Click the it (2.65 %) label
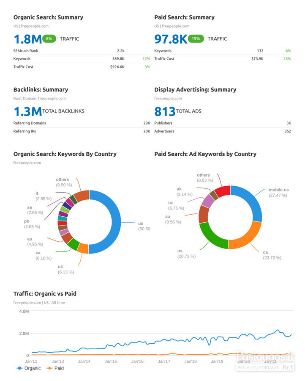 (44, 196)
